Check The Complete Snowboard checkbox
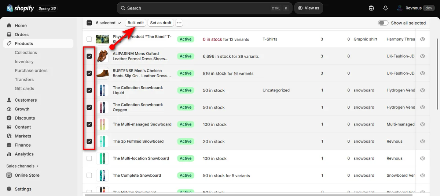This screenshot has width=440, height=196. [89, 176]
